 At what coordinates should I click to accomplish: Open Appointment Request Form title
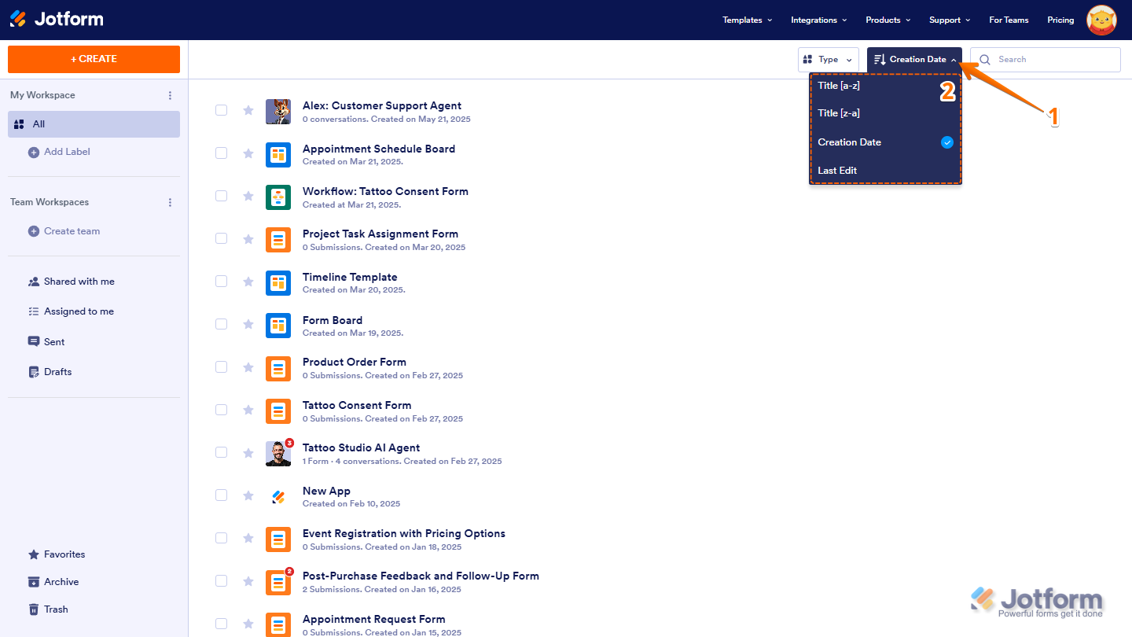tap(374, 619)
